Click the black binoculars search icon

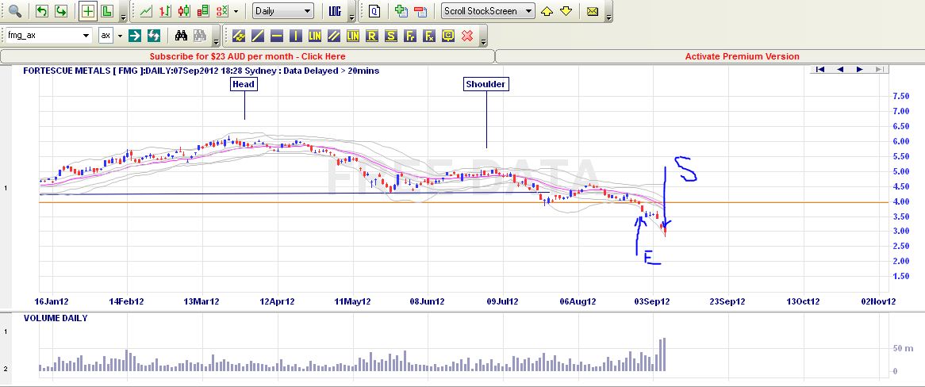(x=181, y=36)
